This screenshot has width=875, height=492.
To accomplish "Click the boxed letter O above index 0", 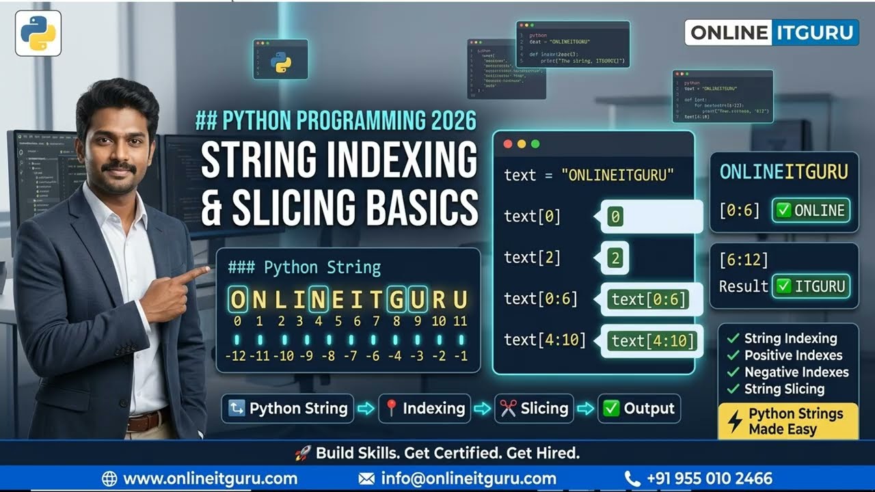I will (238, 299).
